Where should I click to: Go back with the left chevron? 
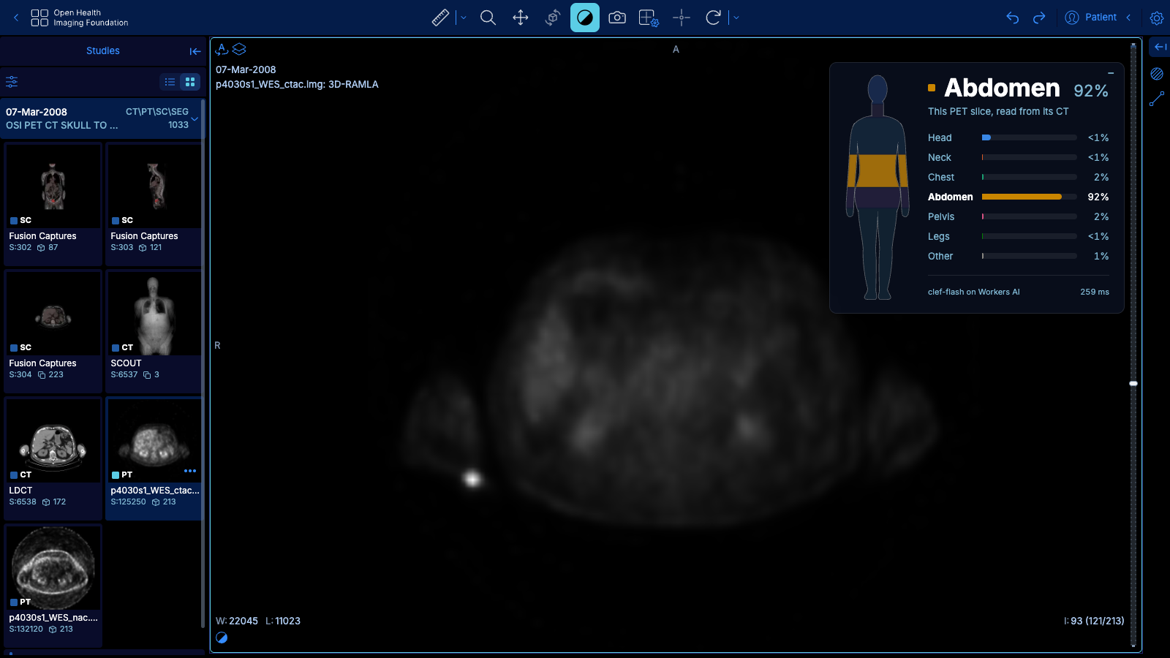pos(16,18)
